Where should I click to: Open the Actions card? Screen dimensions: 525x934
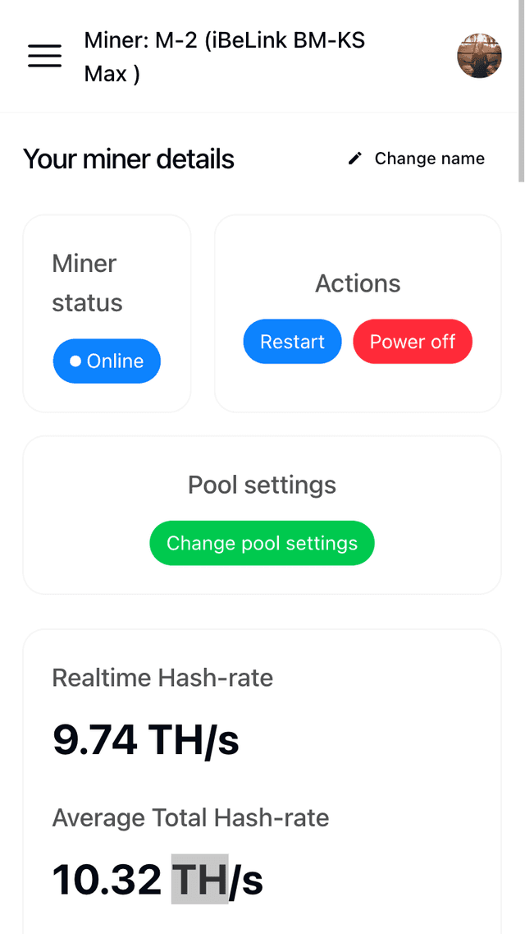[358, 313]
